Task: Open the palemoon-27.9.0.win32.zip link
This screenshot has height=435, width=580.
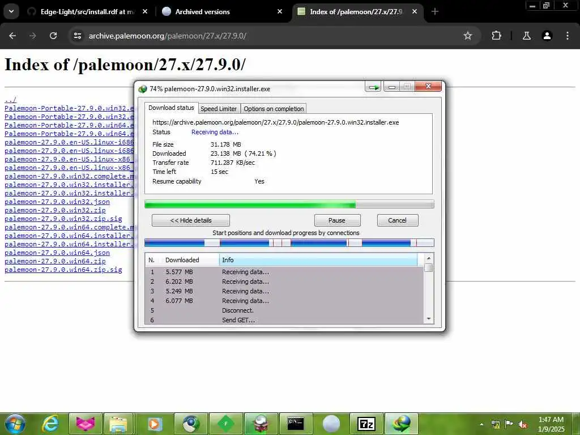Action: point(55,211)
